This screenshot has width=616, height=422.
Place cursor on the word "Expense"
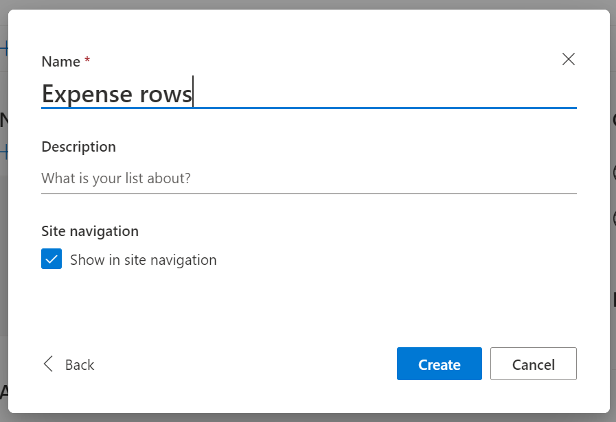point(87,94)
